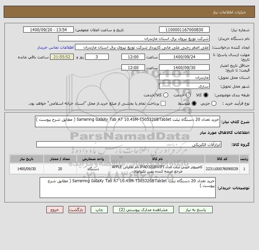The width and height of the screenshot is (259, 250).
Task: Click the response deadline date 1400/09/24
Action: pyautogui.click(x=184, y=57)
